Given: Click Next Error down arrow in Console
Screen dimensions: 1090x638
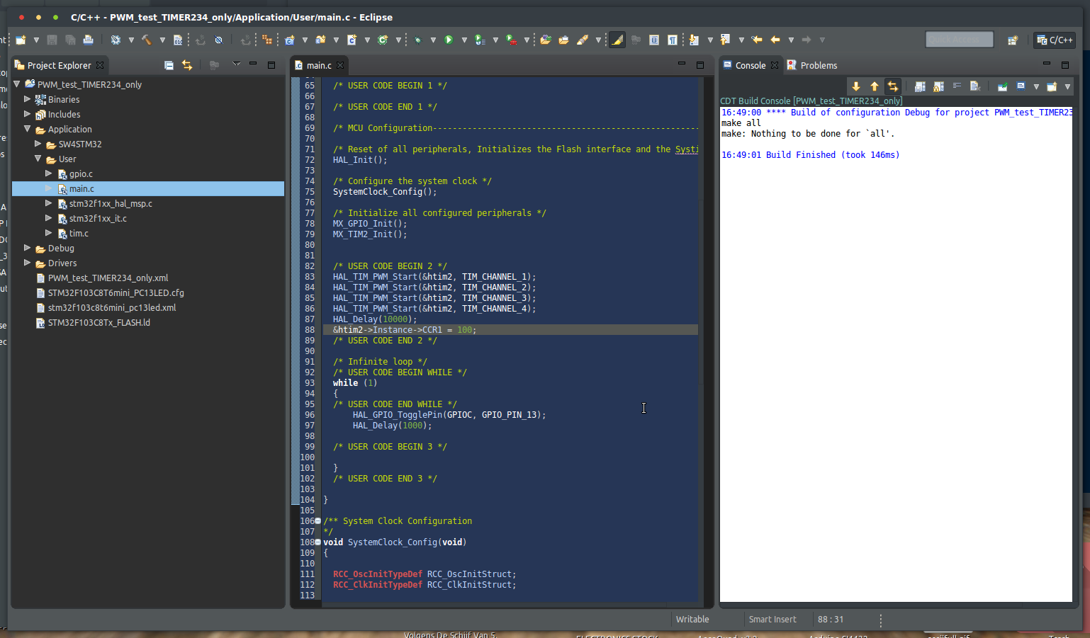Looking at the screenshot, I should [856, 86].
